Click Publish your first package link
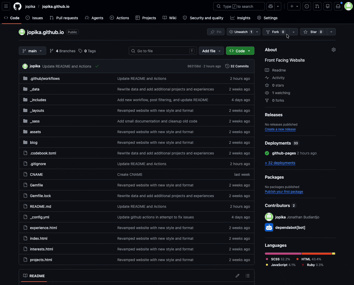This screenshot has width=354, height=285. click(284, 192)
